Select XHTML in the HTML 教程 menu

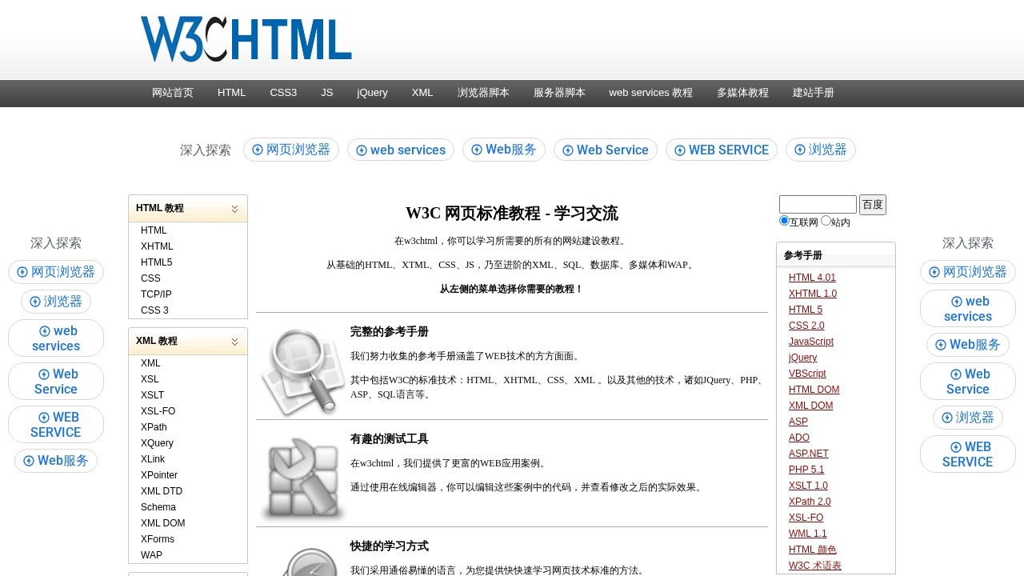(157, 246)
